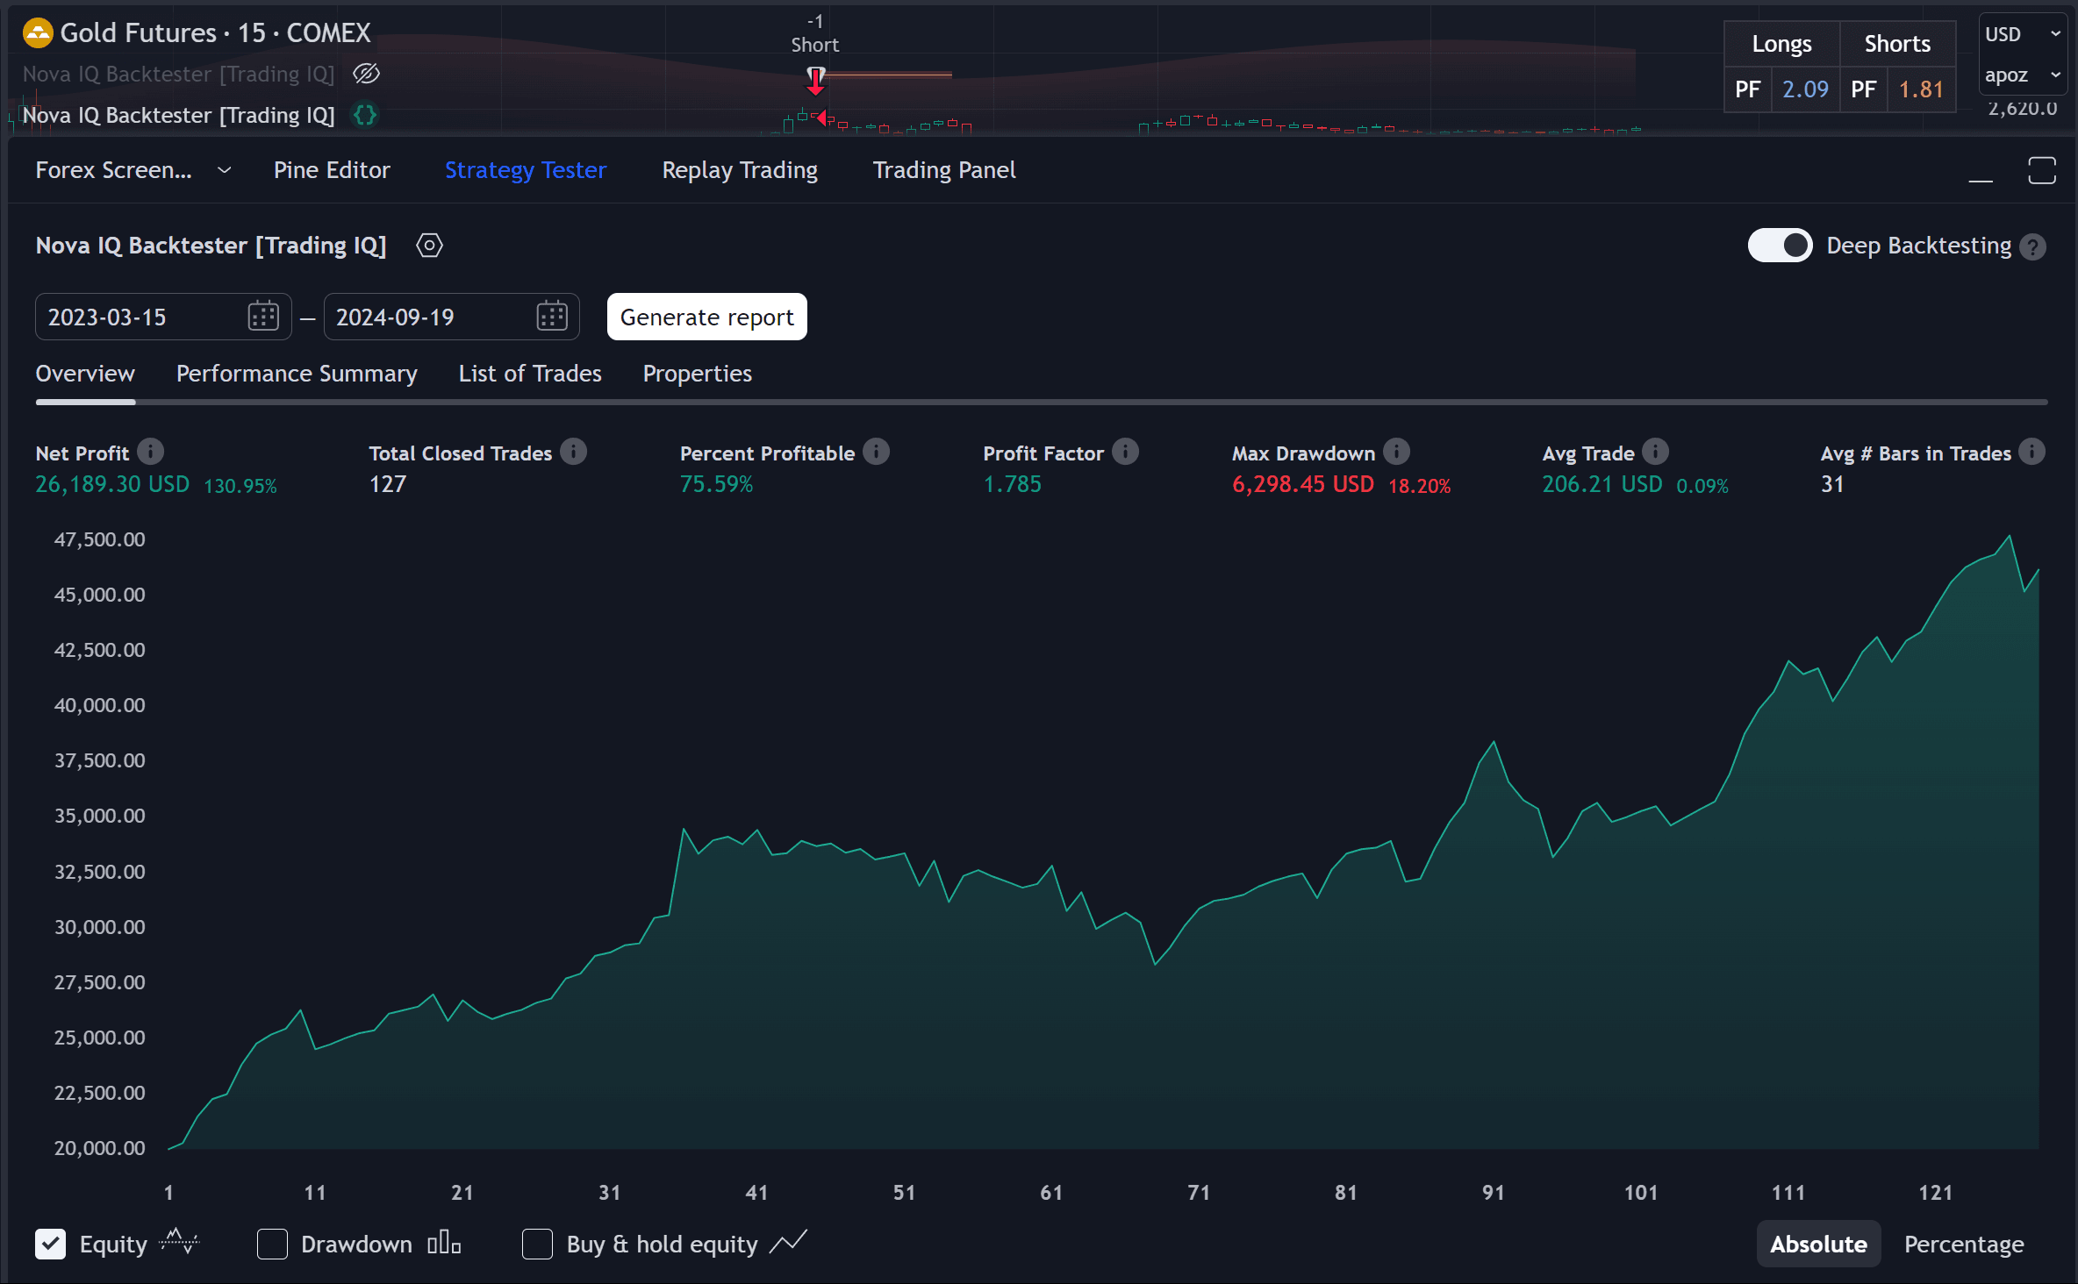Switch to Forex Screener tab
The width and height of the screenshot is (2078, 1284).
coord(113,170)
